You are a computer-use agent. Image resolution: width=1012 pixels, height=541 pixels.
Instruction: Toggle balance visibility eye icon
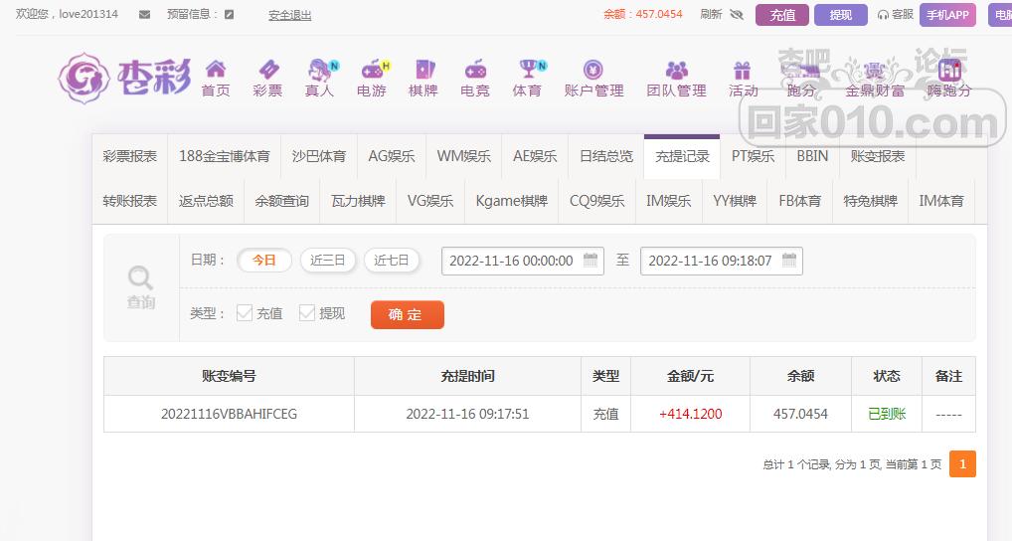737,15
